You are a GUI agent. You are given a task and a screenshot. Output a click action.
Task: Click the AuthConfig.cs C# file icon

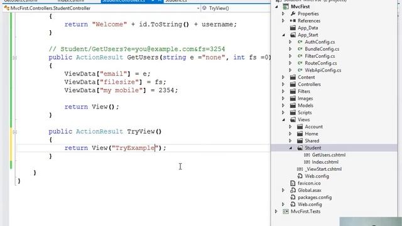(x=300, y=42)
